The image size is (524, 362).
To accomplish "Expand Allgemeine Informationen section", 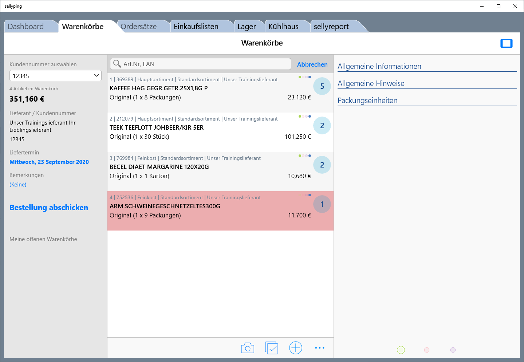I will coord(379,66).
